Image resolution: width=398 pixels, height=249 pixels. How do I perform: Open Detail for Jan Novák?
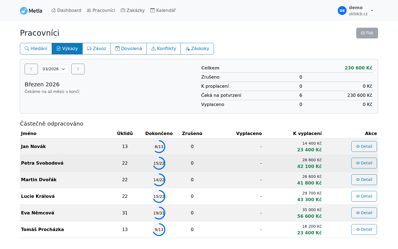pos(364,147)
